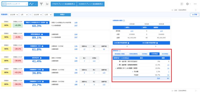This screenshot has width=200, height=92.
Task: Open the 未登録 count link 54
Action: [x=168, y=75]
